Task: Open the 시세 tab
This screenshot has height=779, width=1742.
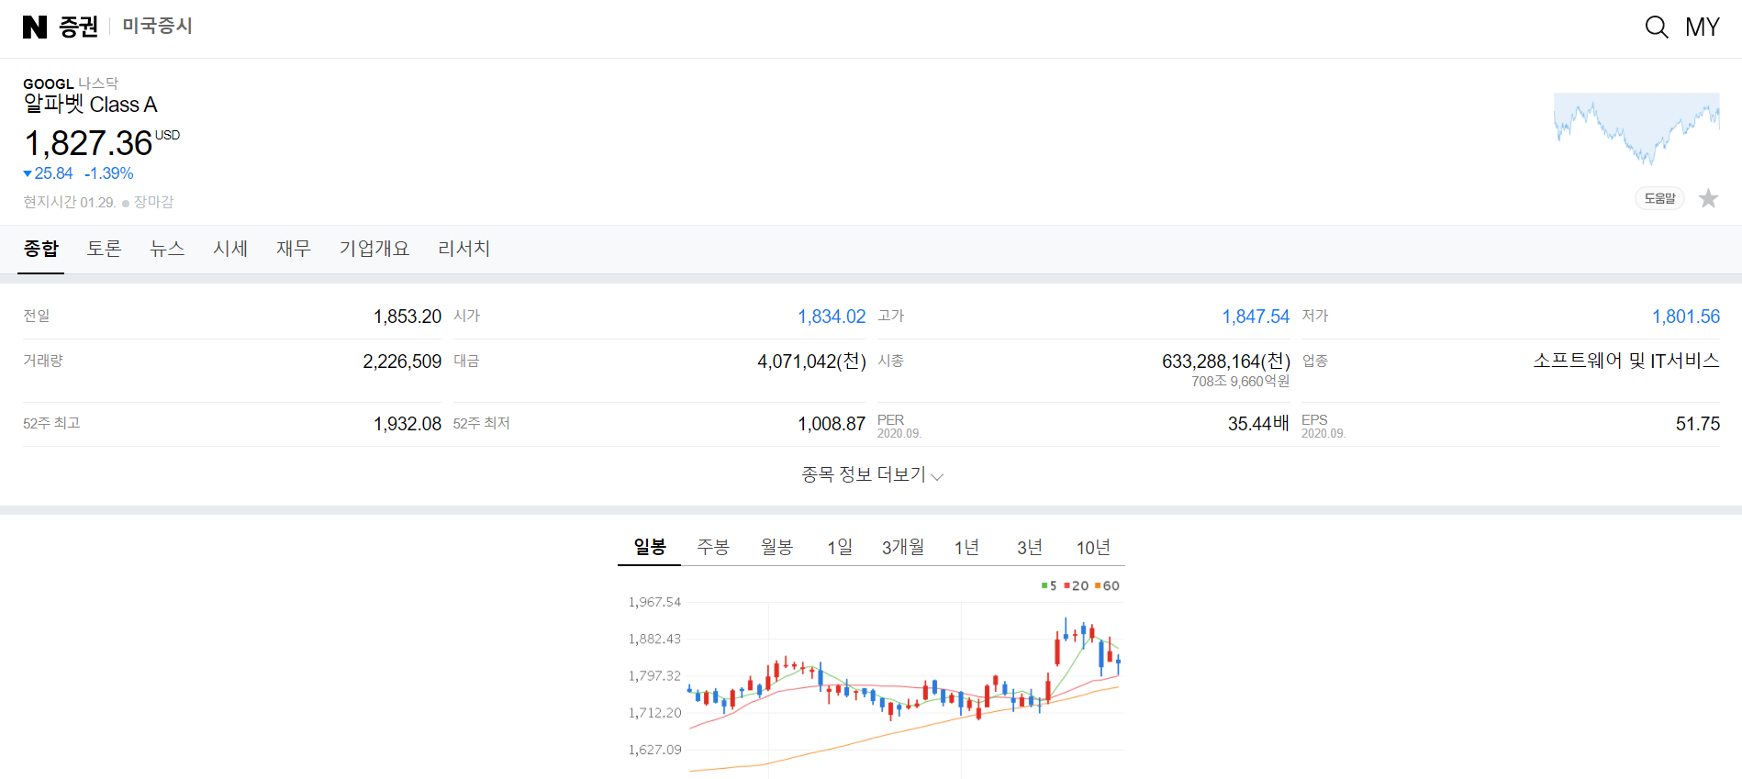Action: pos(230,249)
